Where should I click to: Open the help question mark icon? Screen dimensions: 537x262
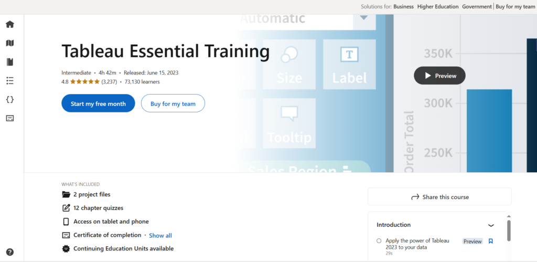click(10, 252)
